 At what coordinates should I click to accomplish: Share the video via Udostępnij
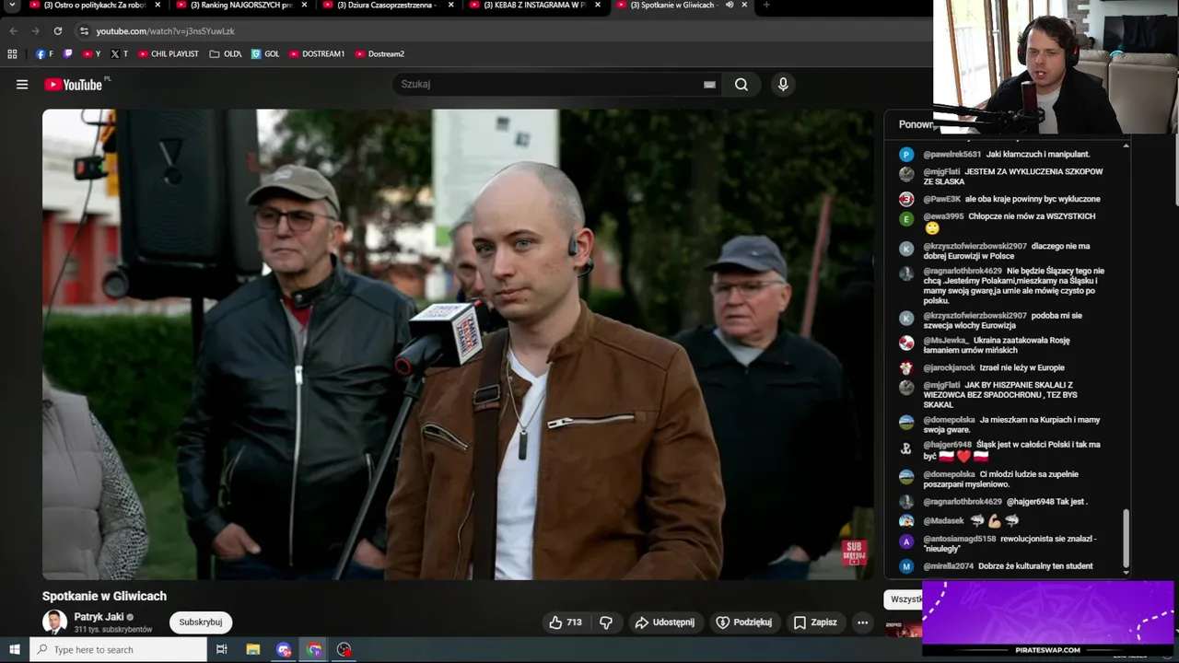(664, 622)
